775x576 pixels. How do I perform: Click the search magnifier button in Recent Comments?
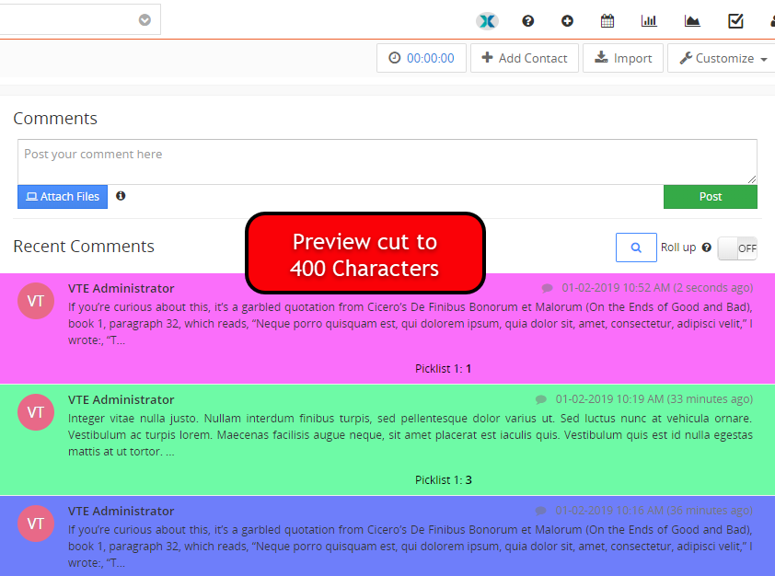pos(636,248)
